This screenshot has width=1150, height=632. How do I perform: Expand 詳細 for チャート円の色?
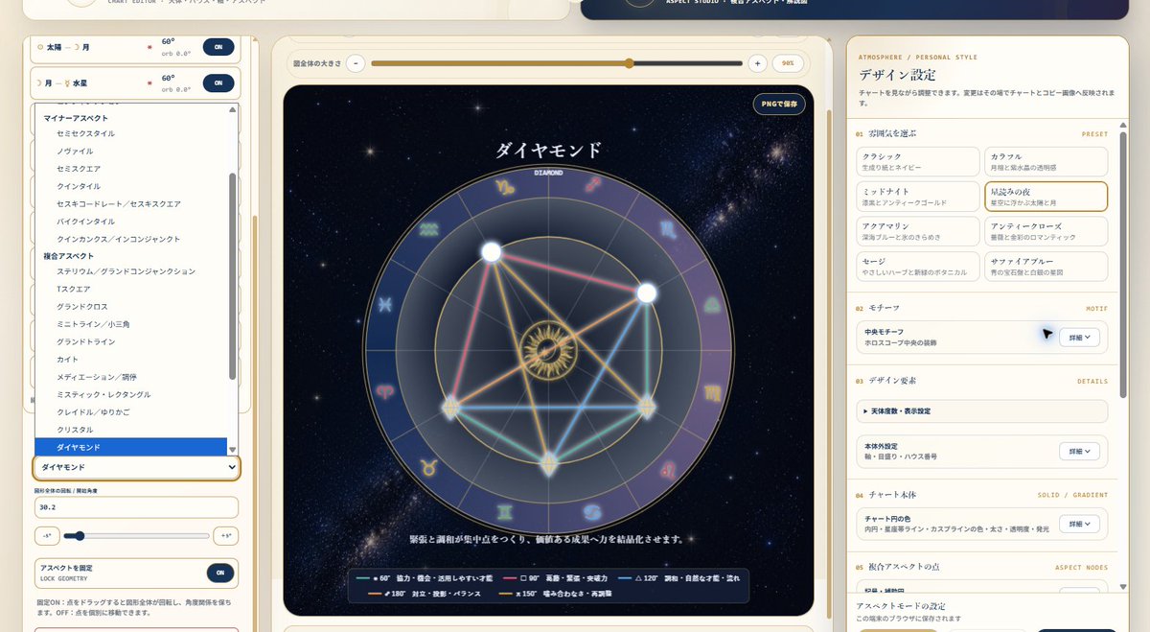pos(1079,524)
